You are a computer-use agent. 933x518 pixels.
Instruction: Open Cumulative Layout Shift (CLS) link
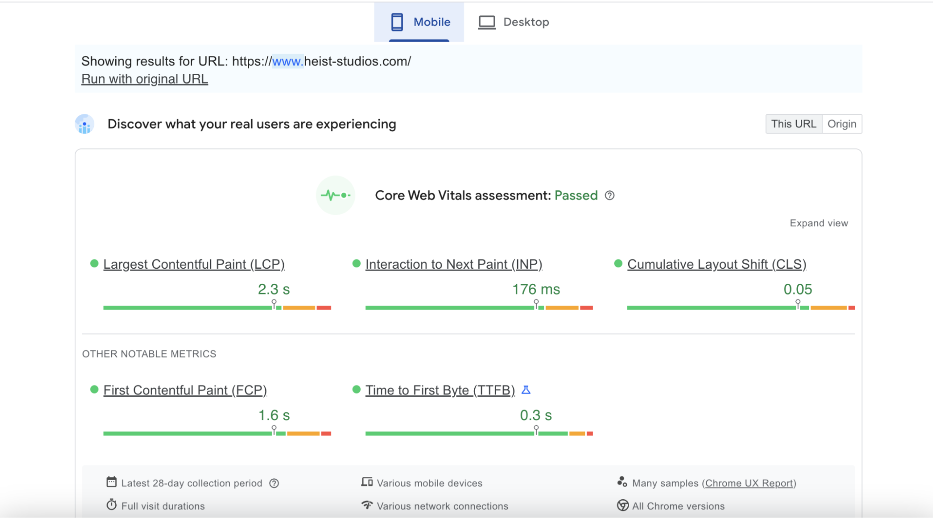(x=716, y=264)
